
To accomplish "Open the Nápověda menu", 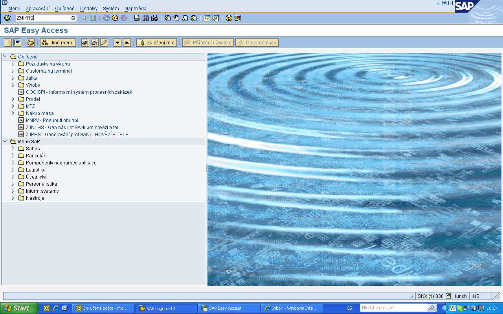I will [x=136, y=9].
